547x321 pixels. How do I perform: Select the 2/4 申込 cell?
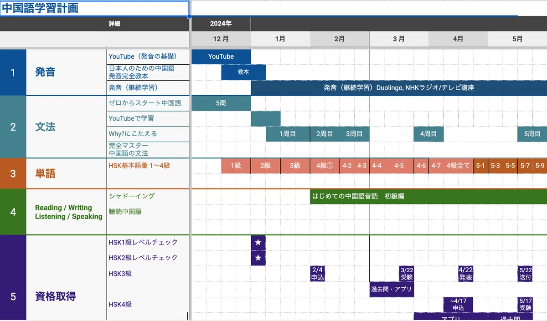317,274
